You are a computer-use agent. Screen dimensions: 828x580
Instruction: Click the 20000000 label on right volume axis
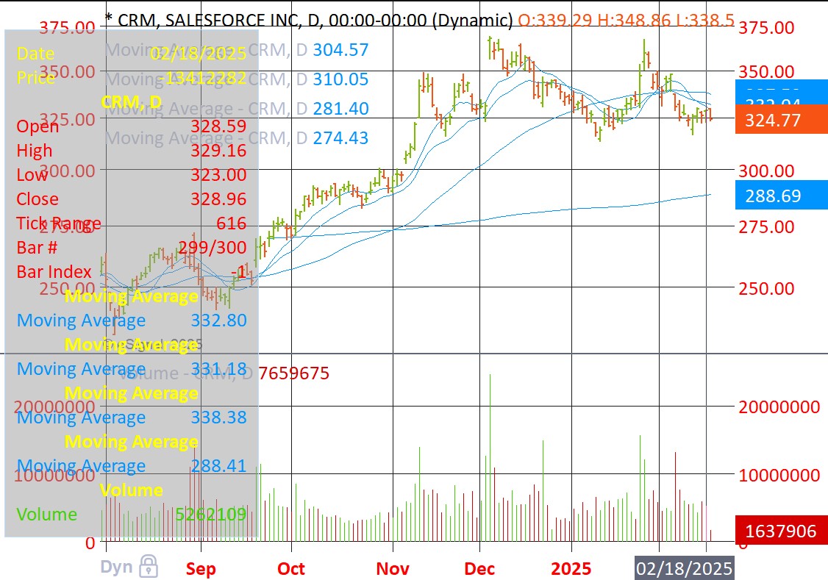(x=779, y=407)
